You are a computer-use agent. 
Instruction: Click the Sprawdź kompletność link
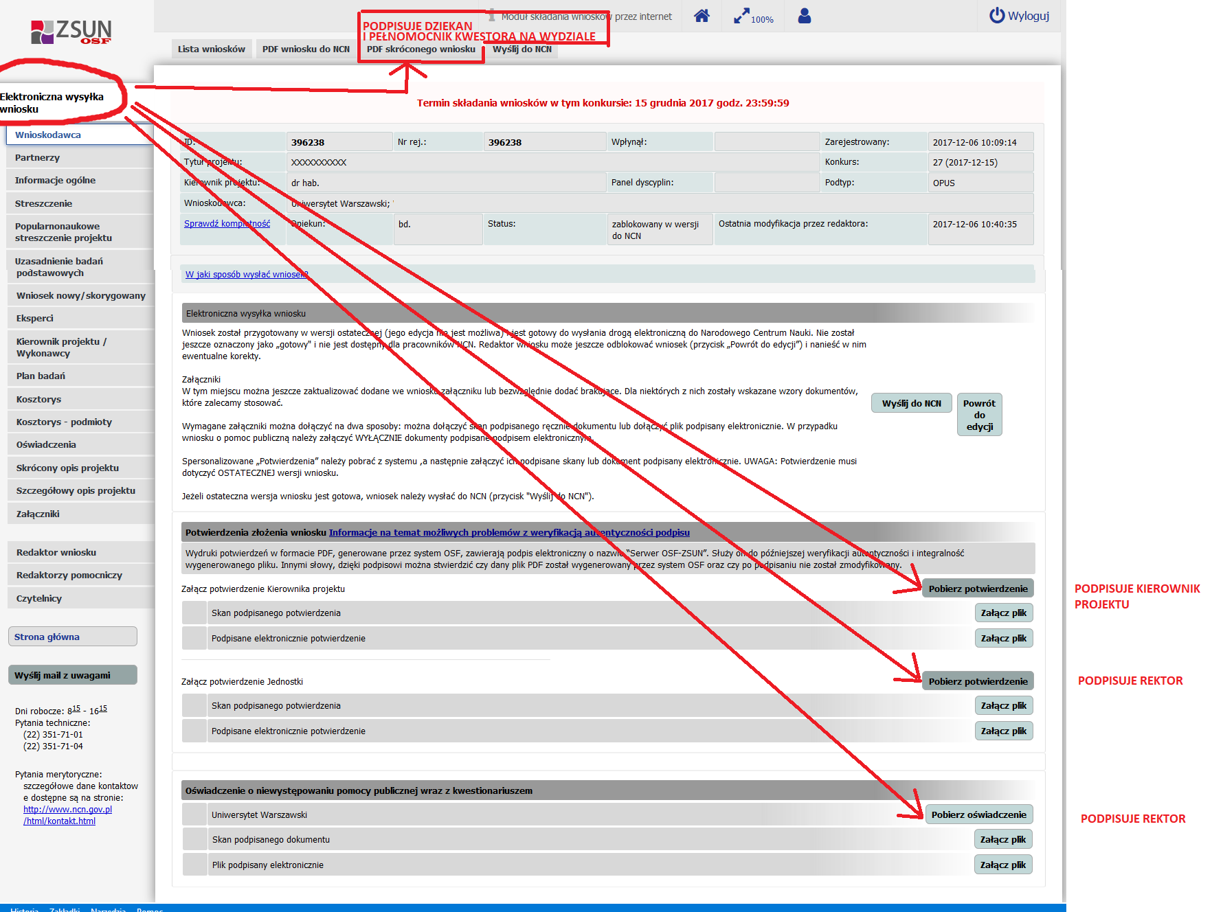point(227,224)
